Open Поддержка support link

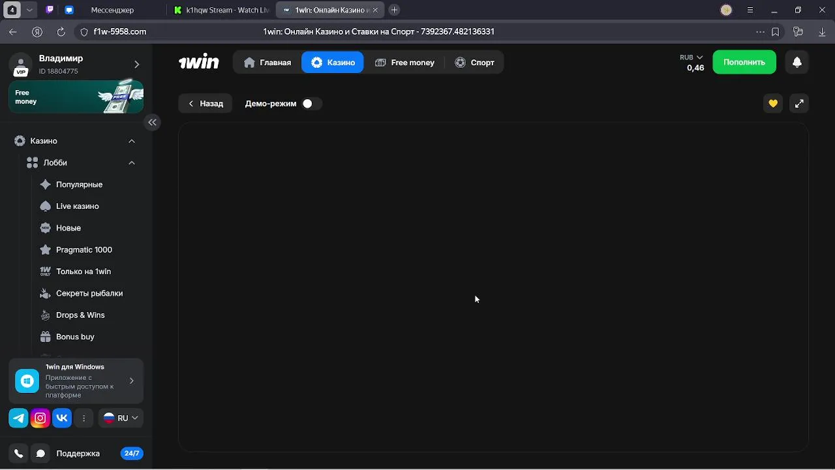point(78,453)
